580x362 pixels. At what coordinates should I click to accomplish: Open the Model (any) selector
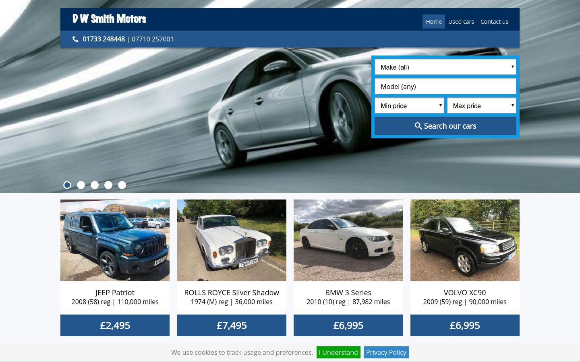(445, 86)
